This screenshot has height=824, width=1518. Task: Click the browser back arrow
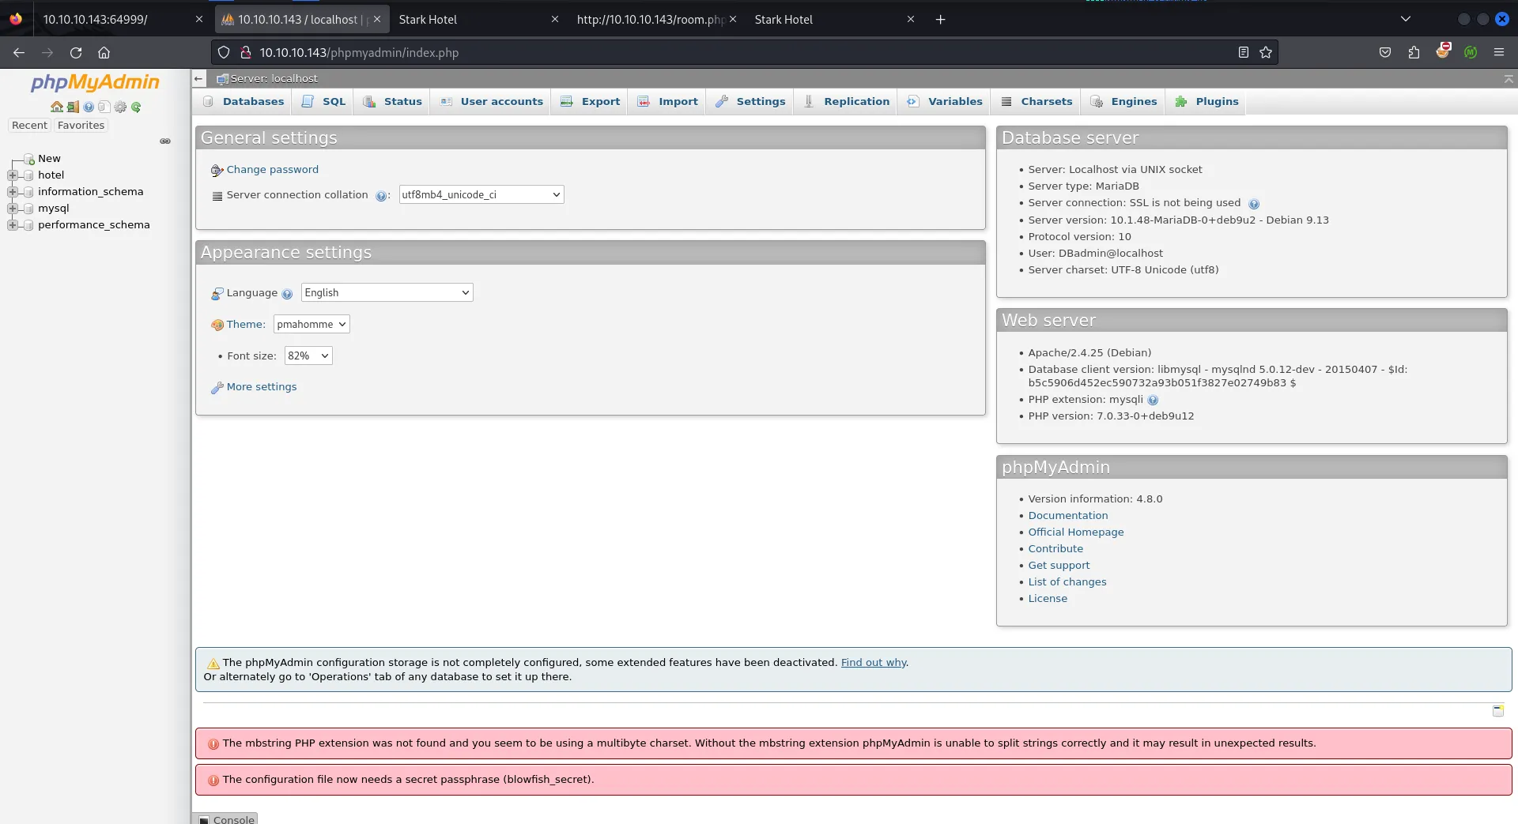coord(19,53)
